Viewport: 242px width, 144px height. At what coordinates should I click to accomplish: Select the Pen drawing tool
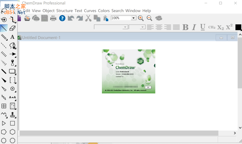12,45
